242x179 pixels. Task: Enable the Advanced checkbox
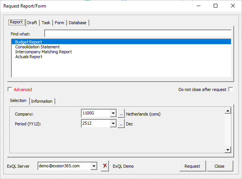click(10, 89)
